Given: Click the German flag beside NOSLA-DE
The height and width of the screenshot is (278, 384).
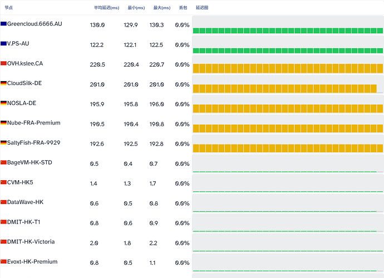Looking at the screenshot, I should (x=3, y=103).
